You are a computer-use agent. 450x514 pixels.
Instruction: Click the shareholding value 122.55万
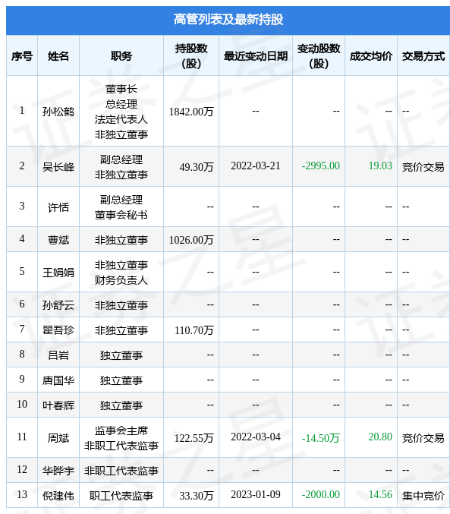click(x=194, y=438)
